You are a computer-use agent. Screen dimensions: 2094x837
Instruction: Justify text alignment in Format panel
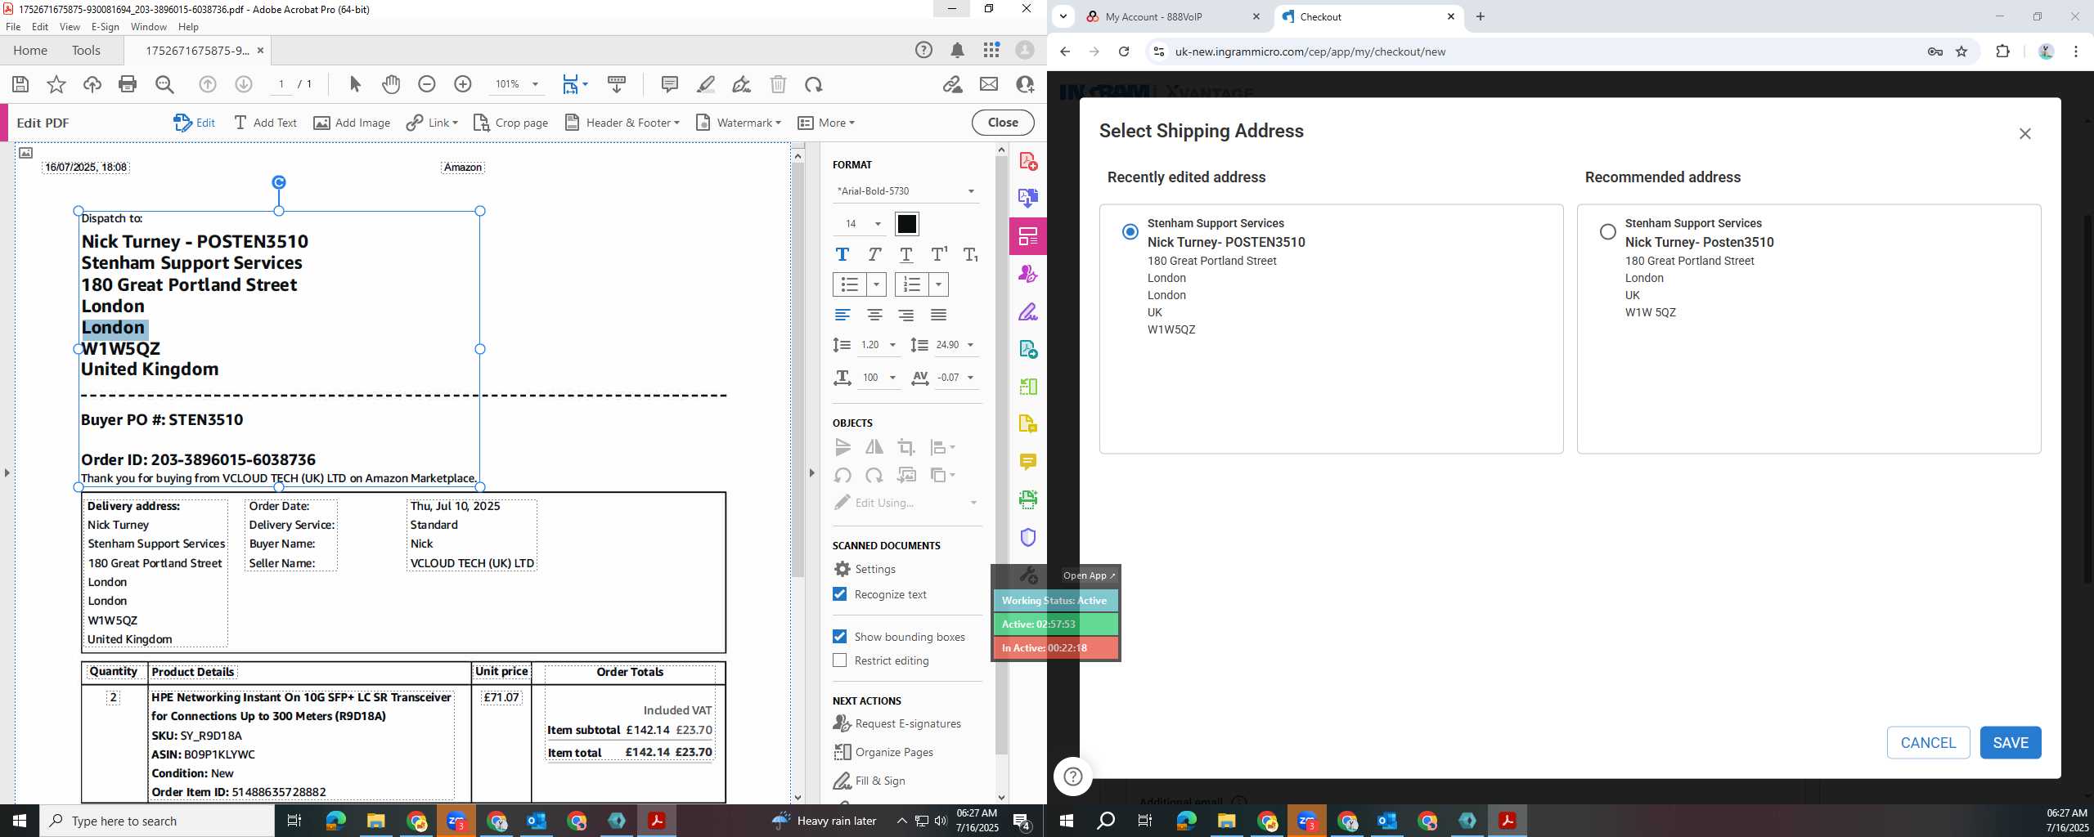click(939, 315)
